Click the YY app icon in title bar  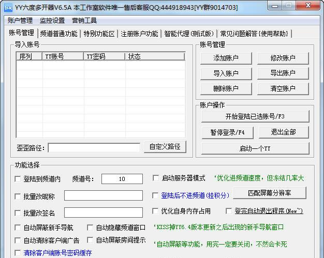click(8, 8)
